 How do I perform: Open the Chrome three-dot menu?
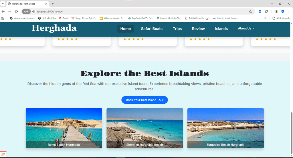[289, 11]
